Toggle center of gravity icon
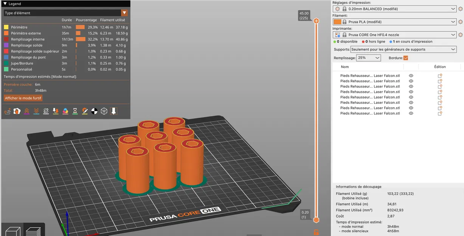The width and height of the screenshot is (464, 236). (94, 111)
